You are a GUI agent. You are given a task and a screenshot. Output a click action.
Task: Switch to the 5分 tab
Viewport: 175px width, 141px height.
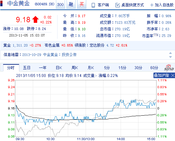[107, 68]
